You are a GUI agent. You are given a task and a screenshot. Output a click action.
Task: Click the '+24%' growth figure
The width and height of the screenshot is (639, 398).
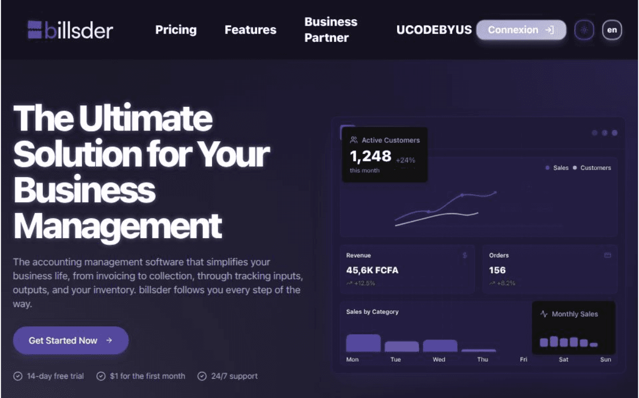(x=406, y=160)
